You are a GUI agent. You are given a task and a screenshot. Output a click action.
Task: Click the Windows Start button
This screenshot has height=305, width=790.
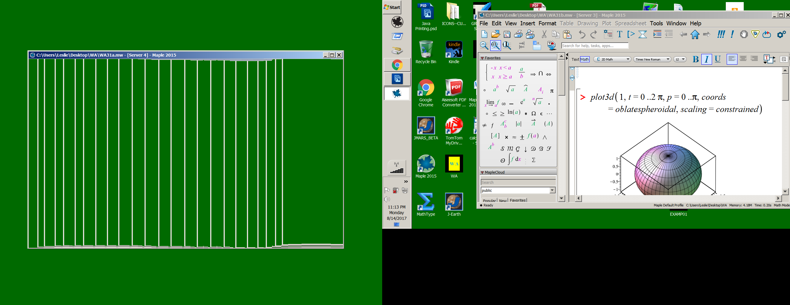(392, 7)
